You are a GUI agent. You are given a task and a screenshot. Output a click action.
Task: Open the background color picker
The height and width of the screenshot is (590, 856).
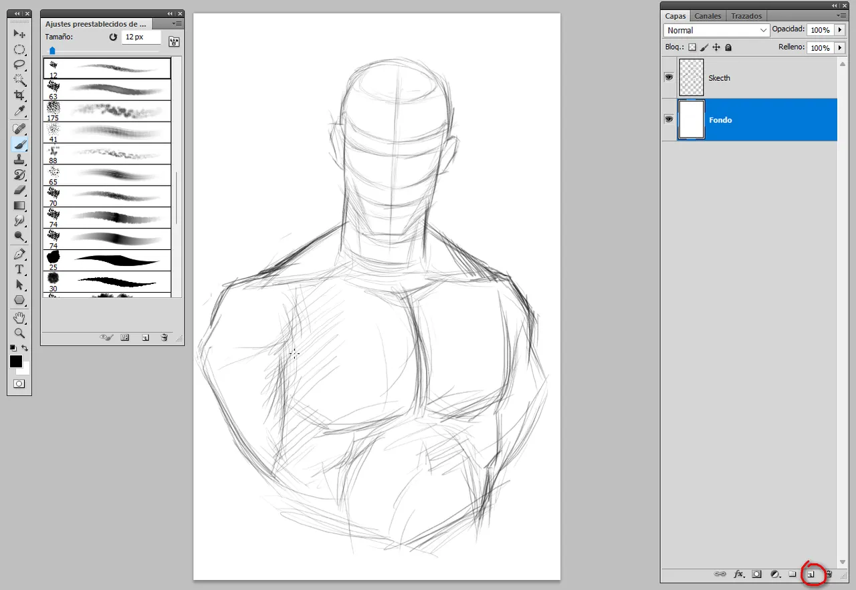(x=25, y=371)
